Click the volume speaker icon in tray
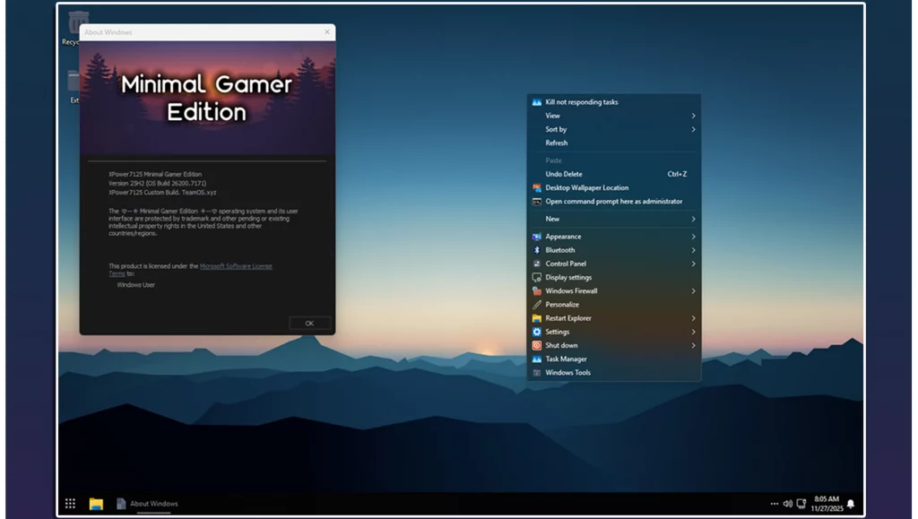Image resolution: width=918 pixels, height=519 pixels. coord(787,504)
